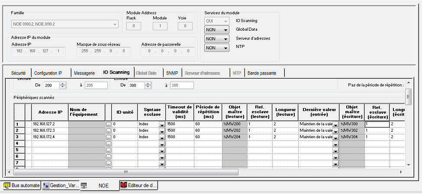Viewport: 422px width, 194px height.
Task: Open the Bus automate window tab
Action: tap(22, 185)
